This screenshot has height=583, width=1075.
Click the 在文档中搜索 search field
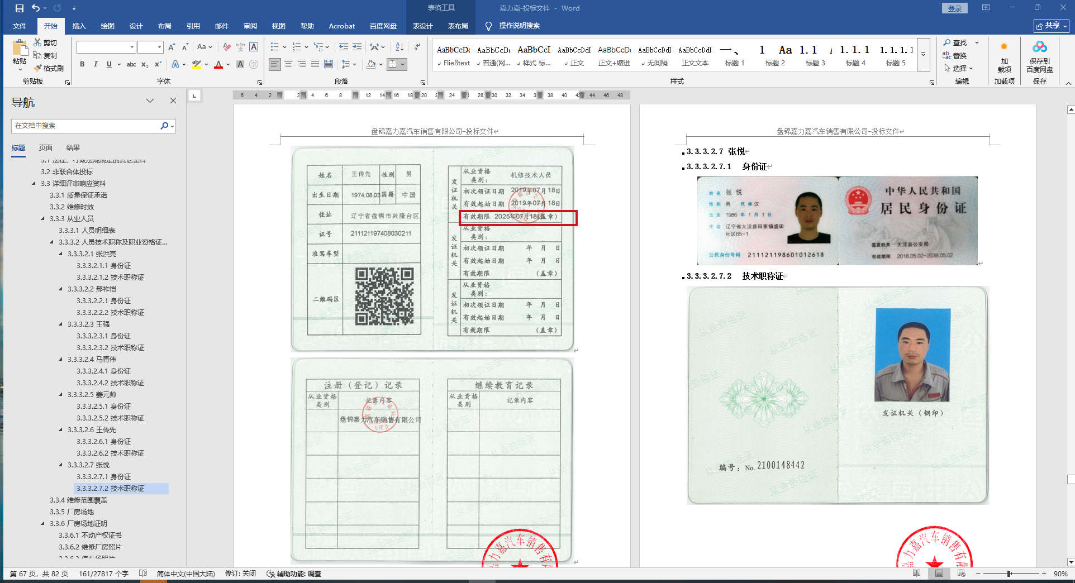[86, 126]
